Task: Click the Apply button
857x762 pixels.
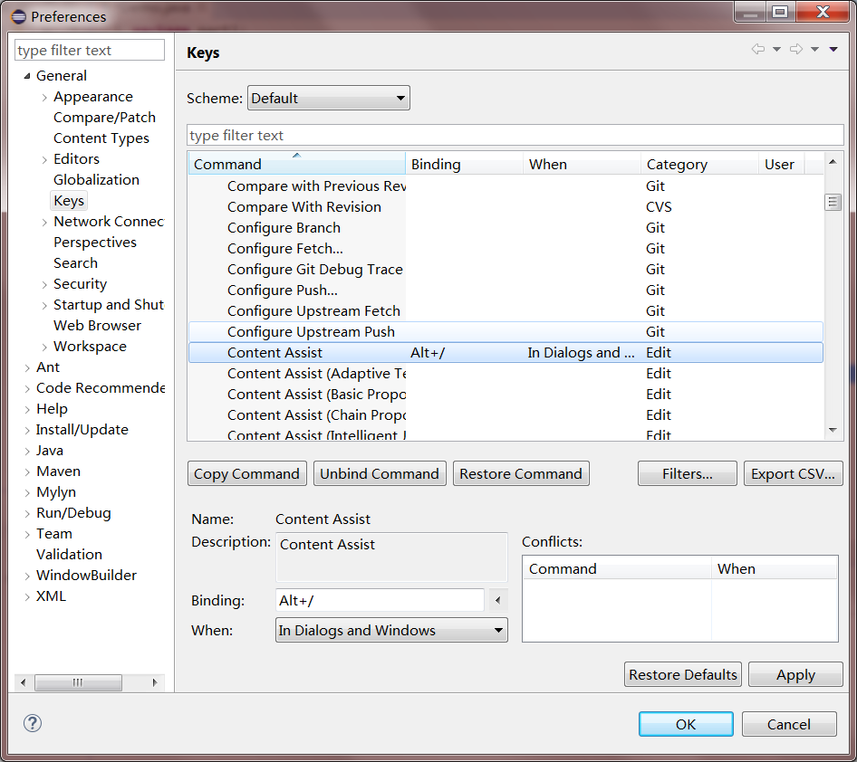Action: (x=795, y=674)
